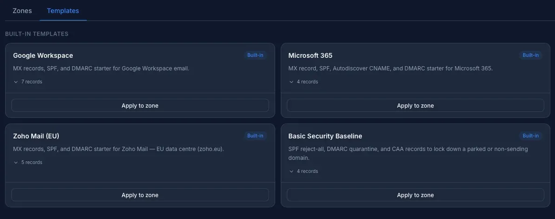555x219 pixels.
Task: Click the Built-in badge on Google Workspace card
Action: pos(255,55)
